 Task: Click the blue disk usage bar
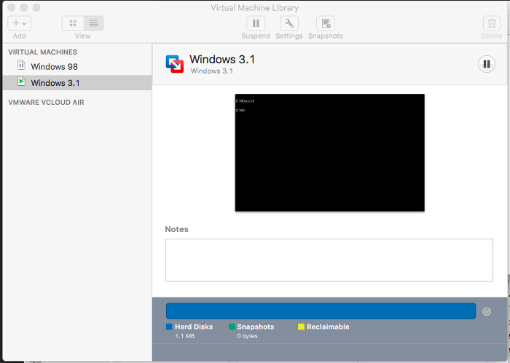coord(321,311)
